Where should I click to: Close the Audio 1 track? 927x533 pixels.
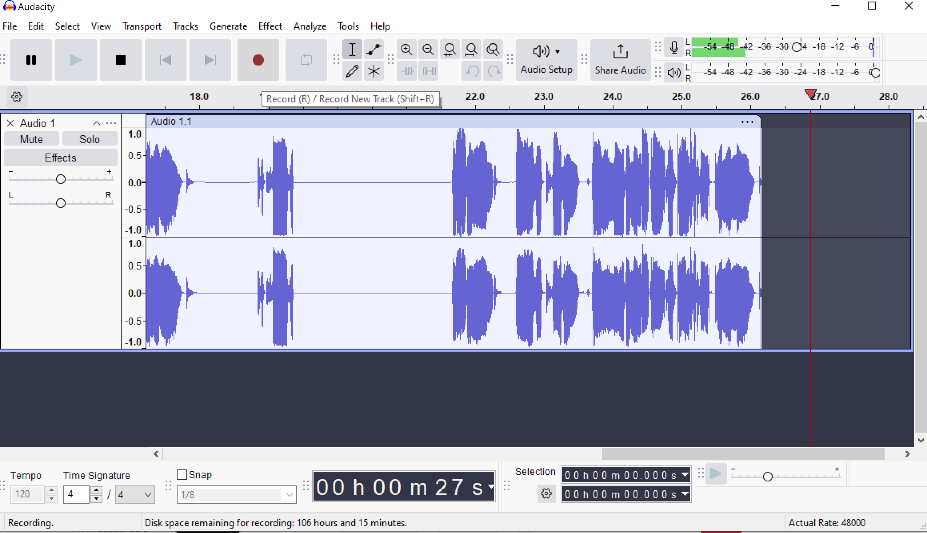pyautogui.click(x=10, y=123)
